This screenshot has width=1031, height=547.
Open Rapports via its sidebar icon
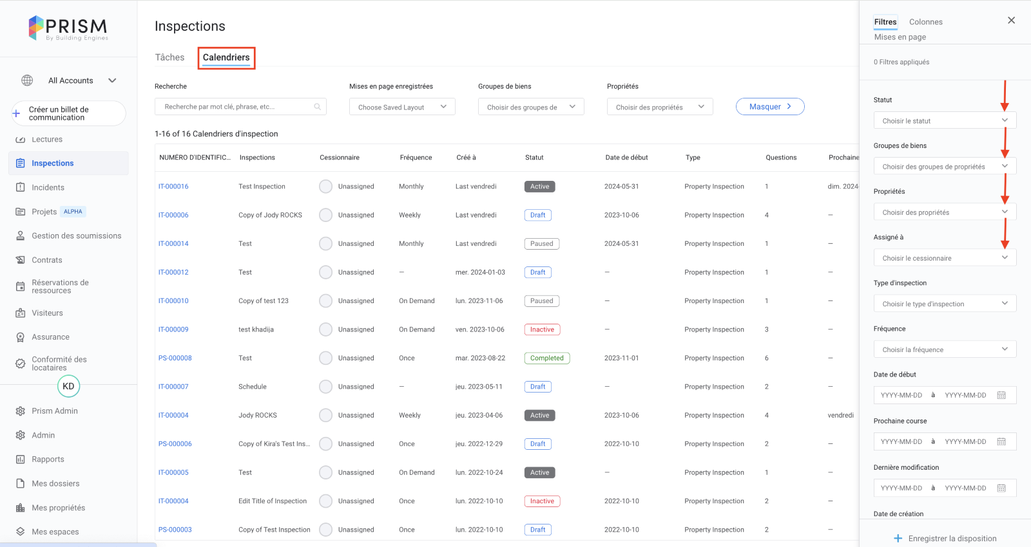coord(20,459)
